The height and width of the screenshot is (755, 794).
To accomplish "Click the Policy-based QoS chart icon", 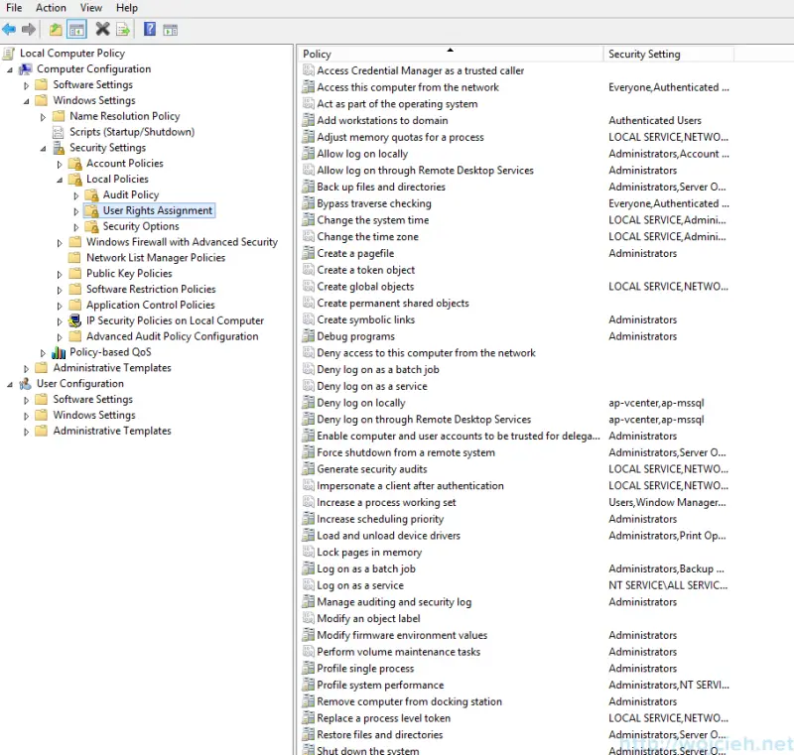I will pos(60,352).
